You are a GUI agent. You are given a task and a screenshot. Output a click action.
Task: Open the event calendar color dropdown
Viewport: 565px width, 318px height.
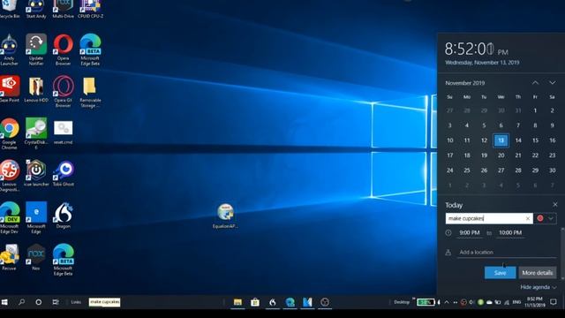551,218
